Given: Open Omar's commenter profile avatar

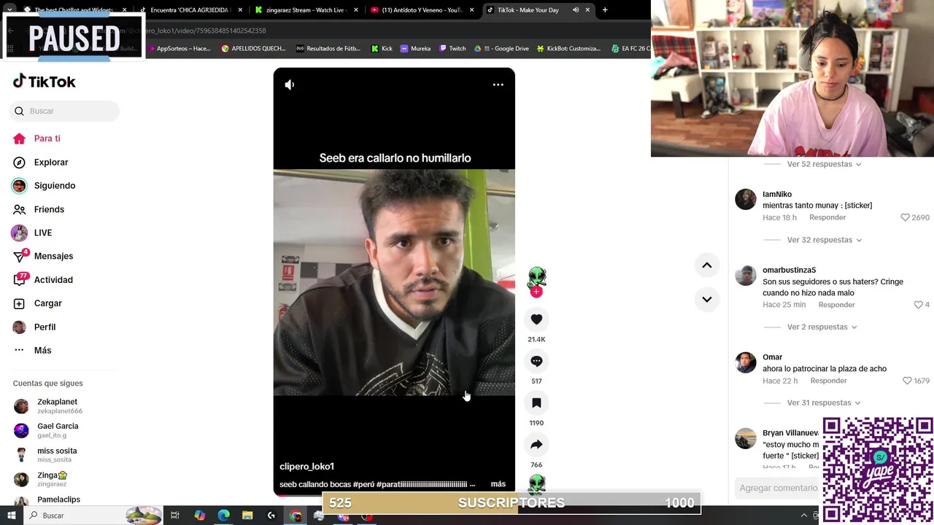Looking at the screenshot, I should click(746, 362).
